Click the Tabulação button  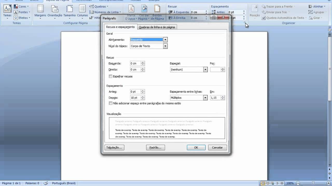coord(114,148)
